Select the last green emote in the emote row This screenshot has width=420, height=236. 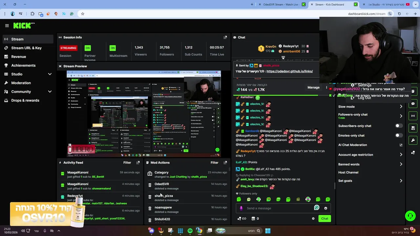point(328,199)
